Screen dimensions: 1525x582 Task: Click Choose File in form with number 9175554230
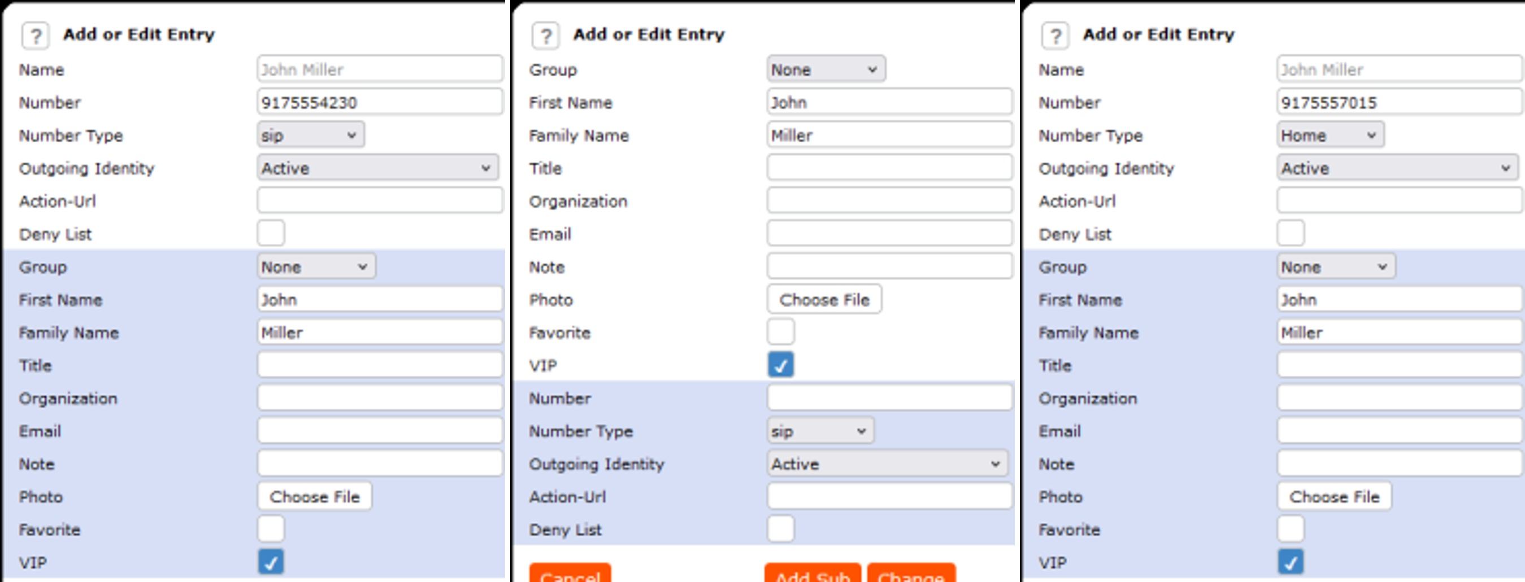[x=314, y=496]
